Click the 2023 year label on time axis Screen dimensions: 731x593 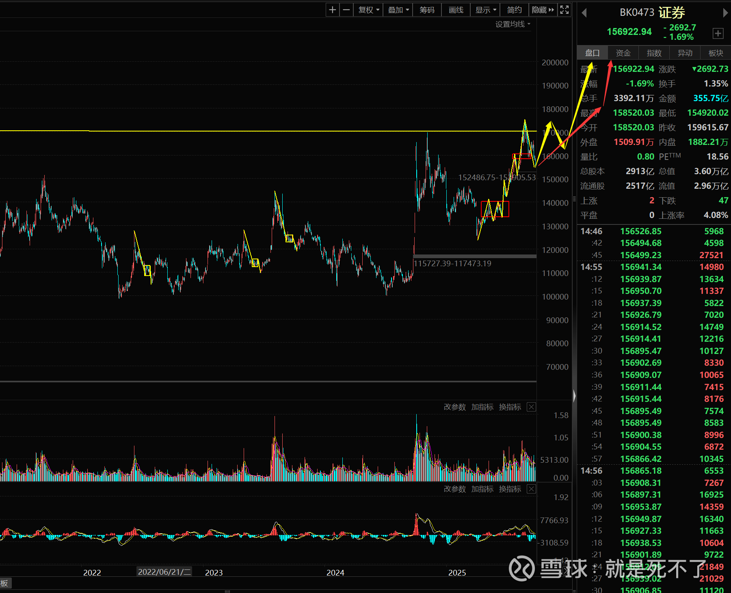point(214,572)
